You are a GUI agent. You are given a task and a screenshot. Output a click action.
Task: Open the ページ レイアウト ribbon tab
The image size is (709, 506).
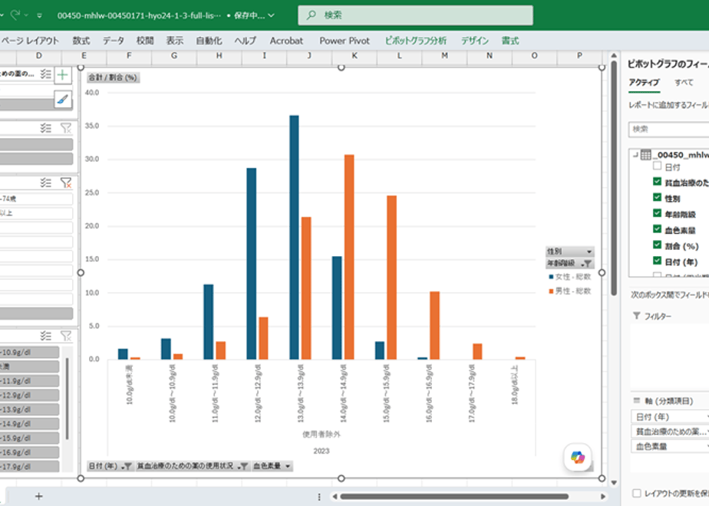[x=30, y=41]
